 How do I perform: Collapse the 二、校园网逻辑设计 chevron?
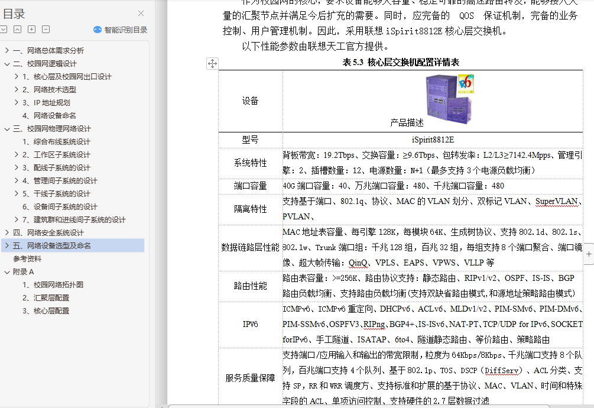[7, 64]
